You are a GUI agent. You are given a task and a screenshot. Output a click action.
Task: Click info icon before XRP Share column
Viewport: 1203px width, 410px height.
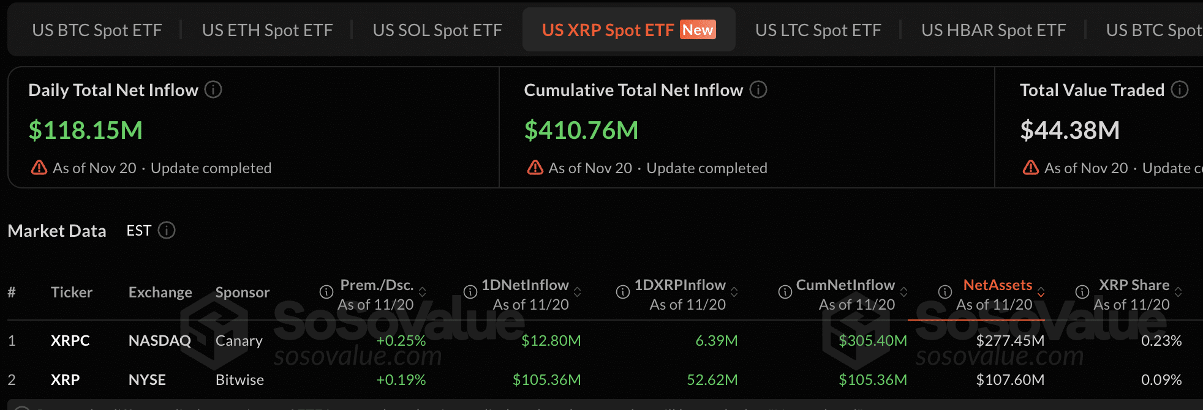(1082, 293)
